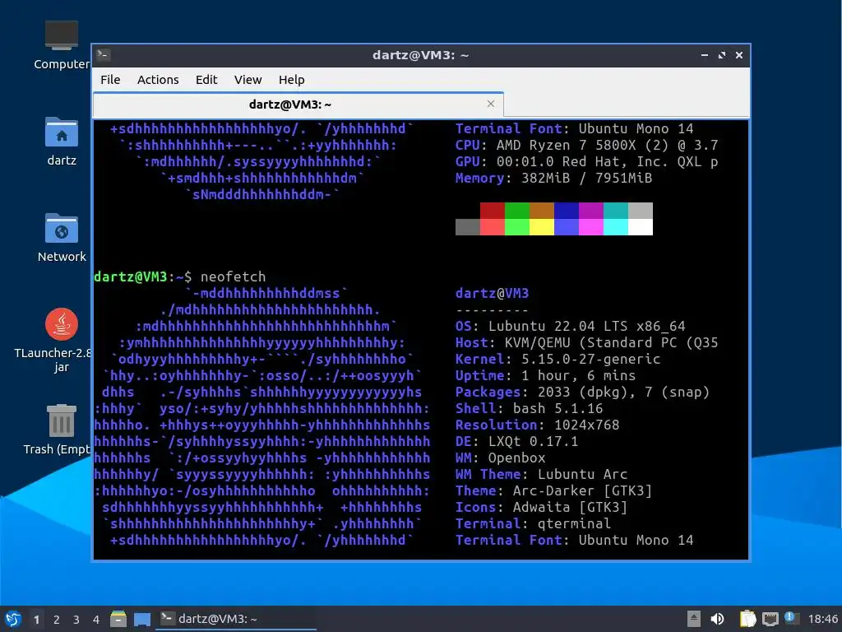Click the 'DE: LXQt 0.17.1' line
The height and width of the screenshot is (632, 842).
click(x=516, y=441)
